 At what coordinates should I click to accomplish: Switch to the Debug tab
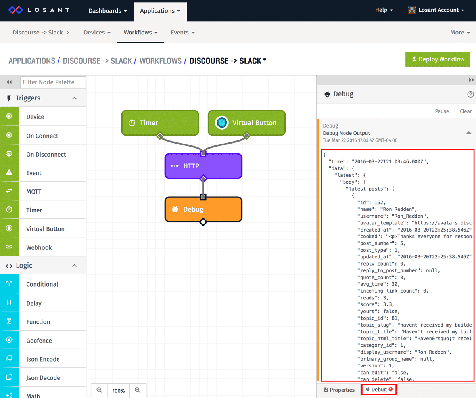coord(379,390)
